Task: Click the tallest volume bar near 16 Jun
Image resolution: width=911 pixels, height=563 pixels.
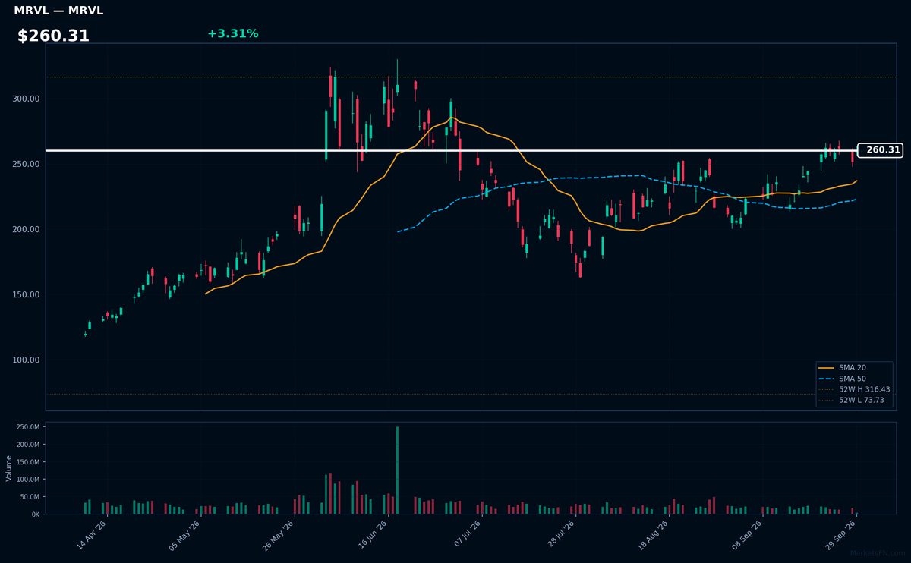Action: tap(397, 470)
